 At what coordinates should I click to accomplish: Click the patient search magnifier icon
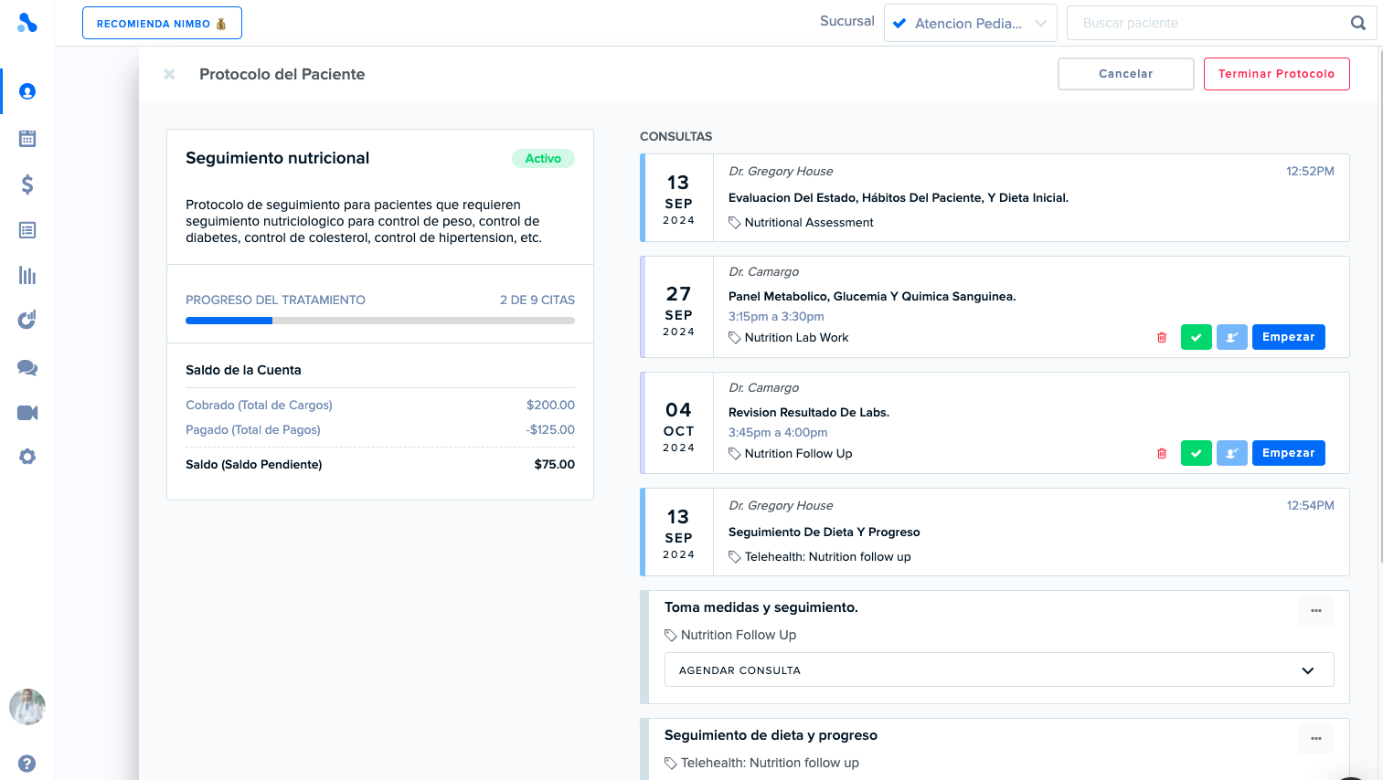[1358, 23]
